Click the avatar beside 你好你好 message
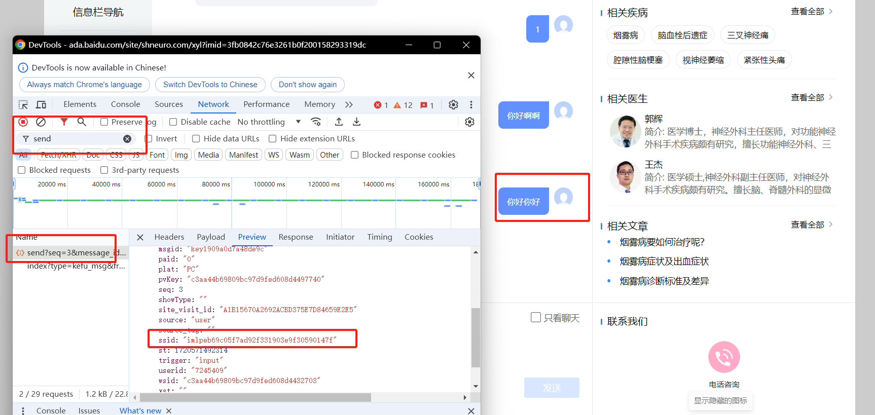This screenshot has height=415, width=875. [x=563, y=197]
